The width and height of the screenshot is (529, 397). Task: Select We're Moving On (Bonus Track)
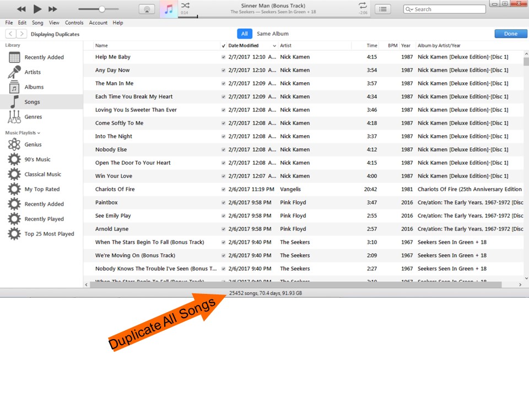[x=135, y=255]
